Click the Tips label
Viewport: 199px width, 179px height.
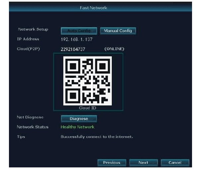(21, 137)
